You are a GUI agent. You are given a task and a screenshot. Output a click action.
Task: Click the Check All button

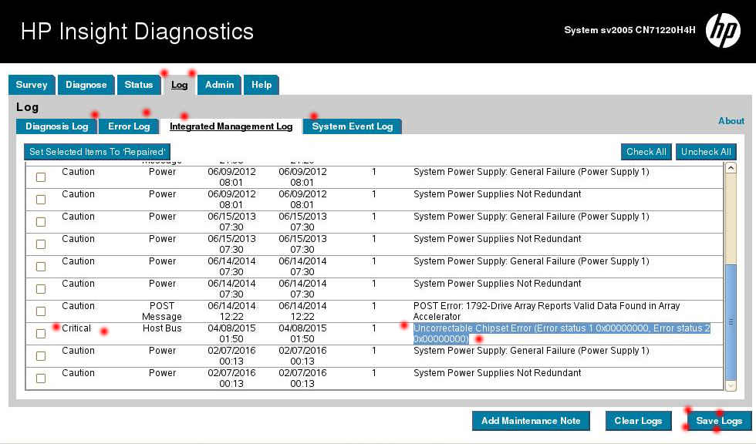646,152
